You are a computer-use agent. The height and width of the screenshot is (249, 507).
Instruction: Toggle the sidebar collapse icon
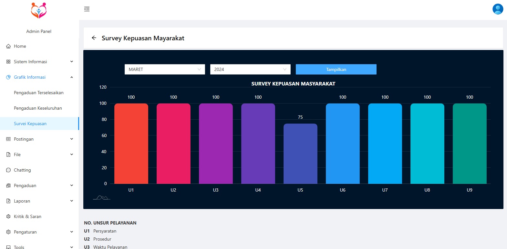click(x=87, y=9)
